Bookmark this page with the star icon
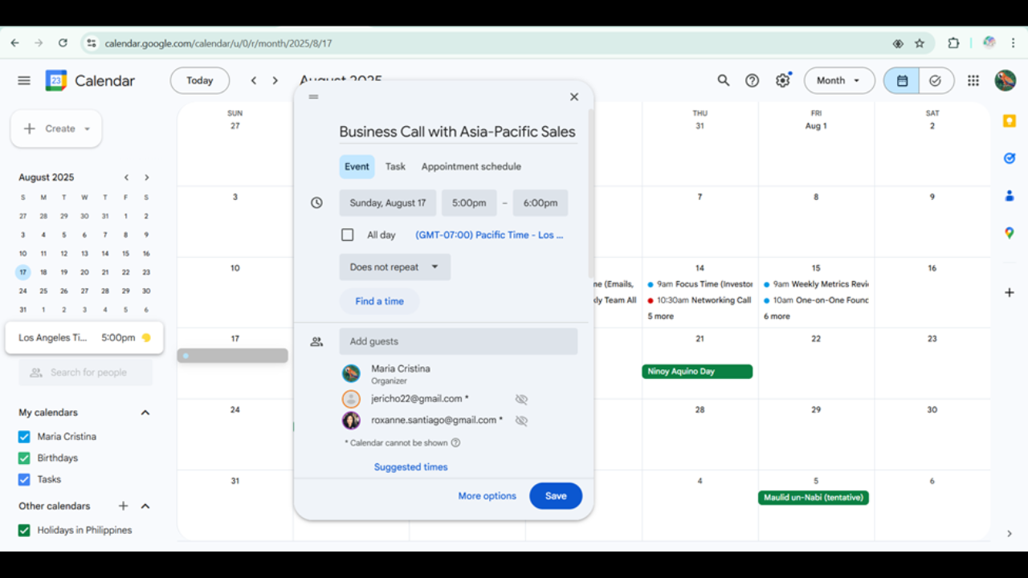This screenshot has width=1028, height=578. pyautogui.click(x=920, y=43)
